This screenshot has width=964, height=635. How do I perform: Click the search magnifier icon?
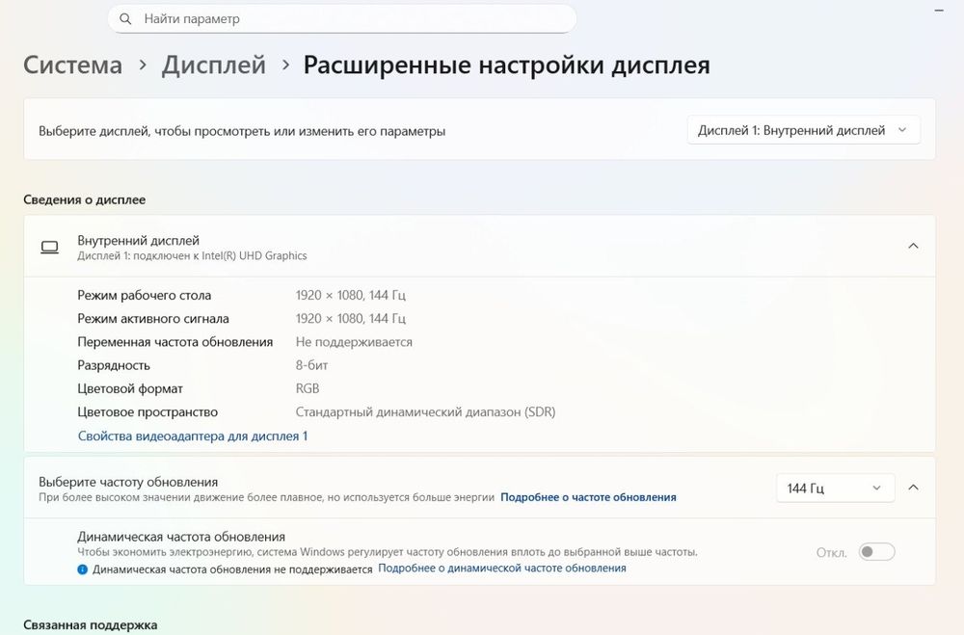(125, 19)
